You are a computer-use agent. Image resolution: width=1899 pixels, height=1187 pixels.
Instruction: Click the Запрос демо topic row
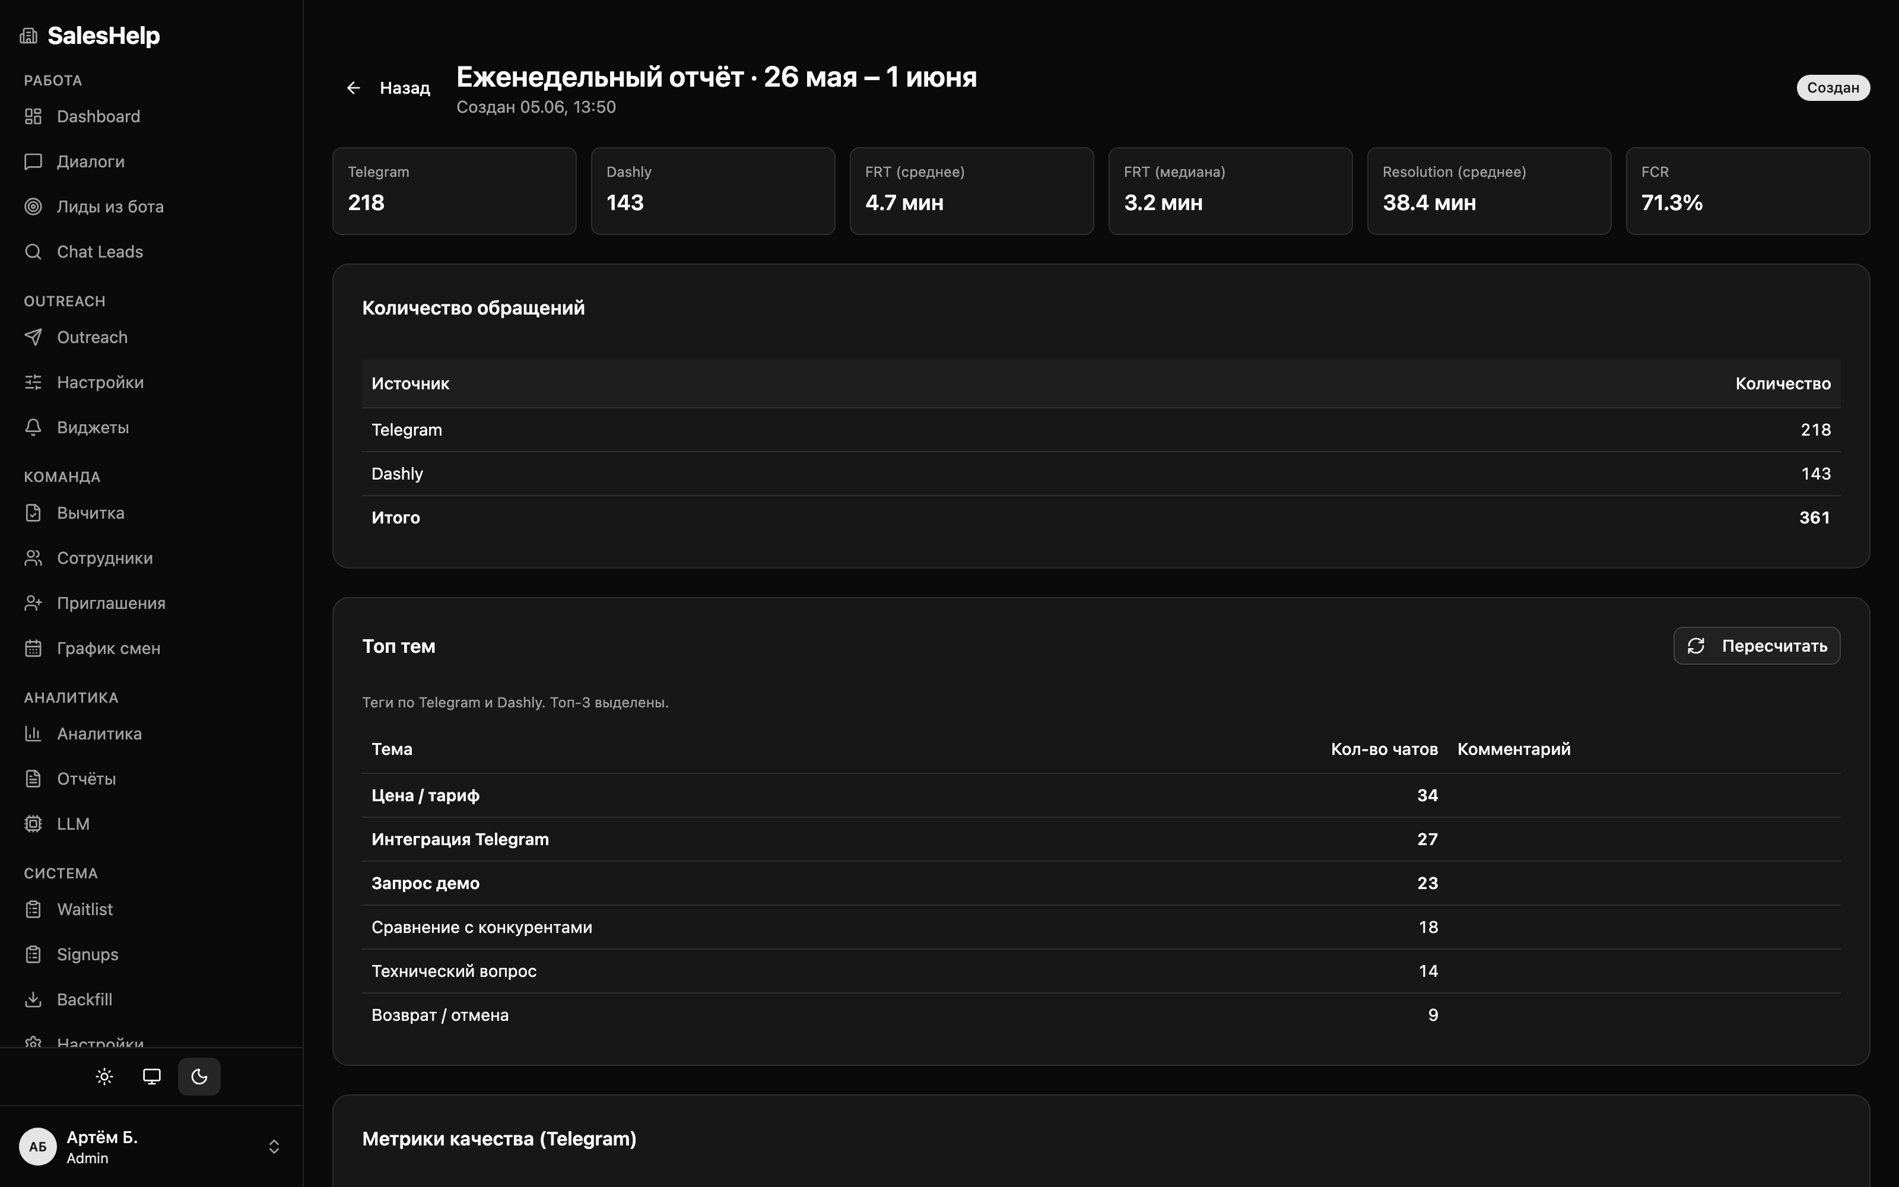(x=1101, y=884)
